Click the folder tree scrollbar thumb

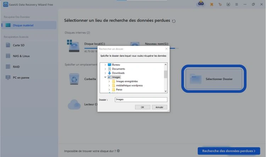(166, 74)
